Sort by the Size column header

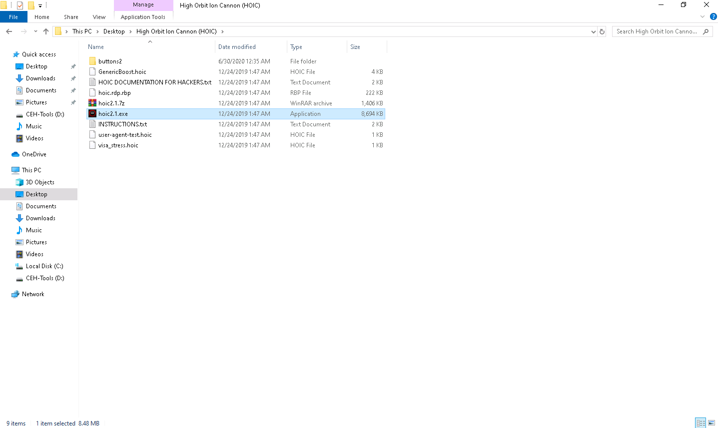coord(355,47)
